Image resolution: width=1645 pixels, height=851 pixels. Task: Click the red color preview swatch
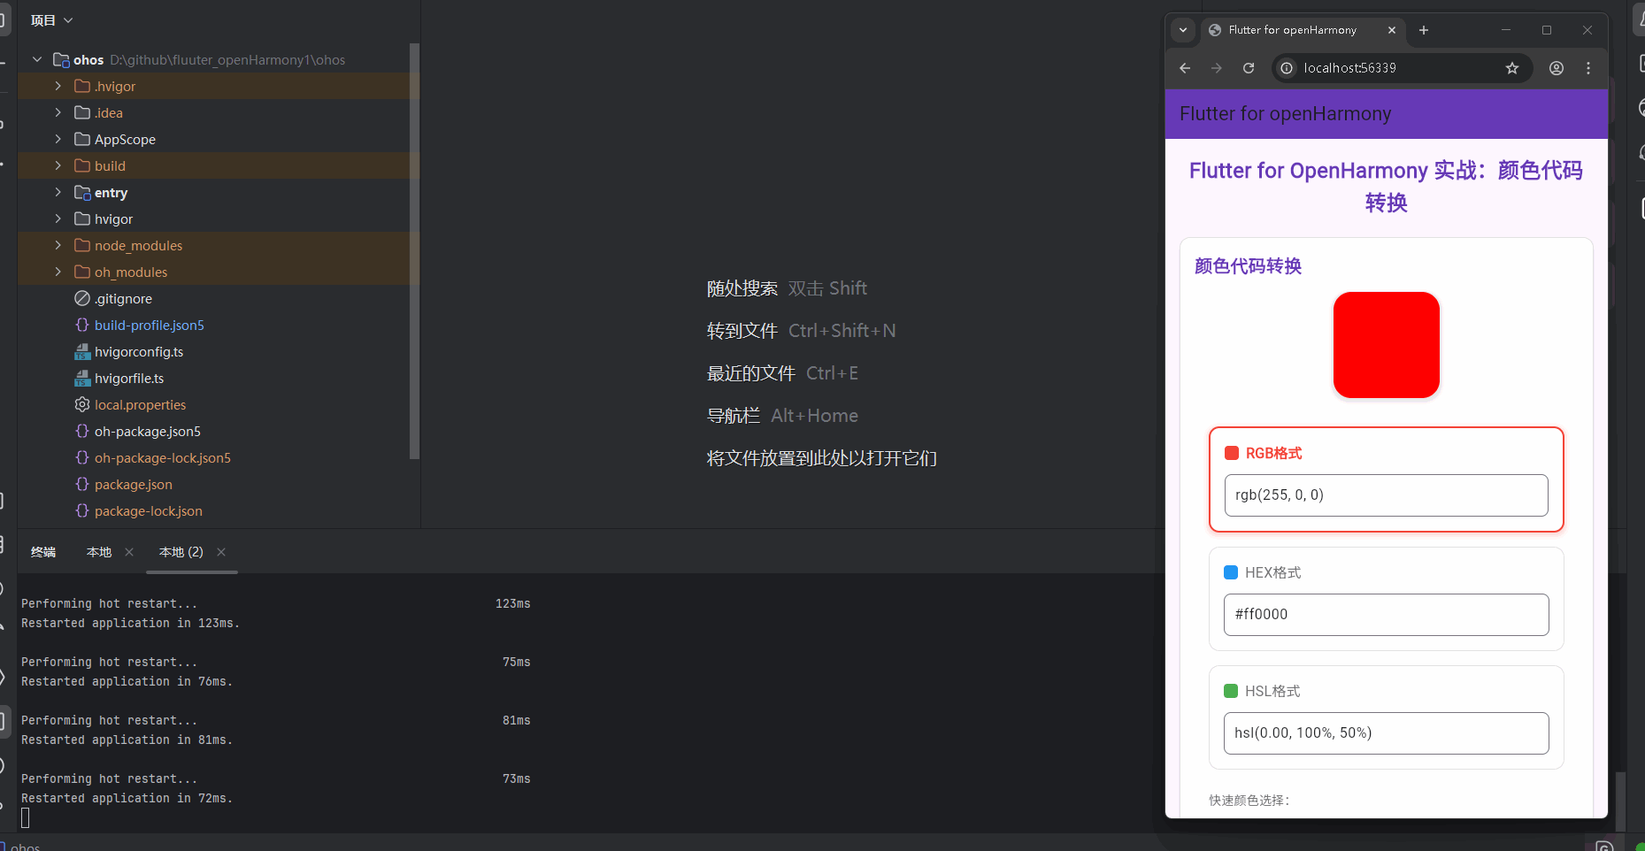(x=1387, y=345)
